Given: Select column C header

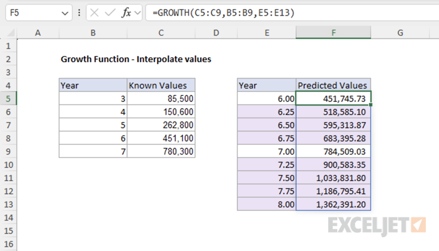Looking at the screenshot, I should [x=161, y=33].
